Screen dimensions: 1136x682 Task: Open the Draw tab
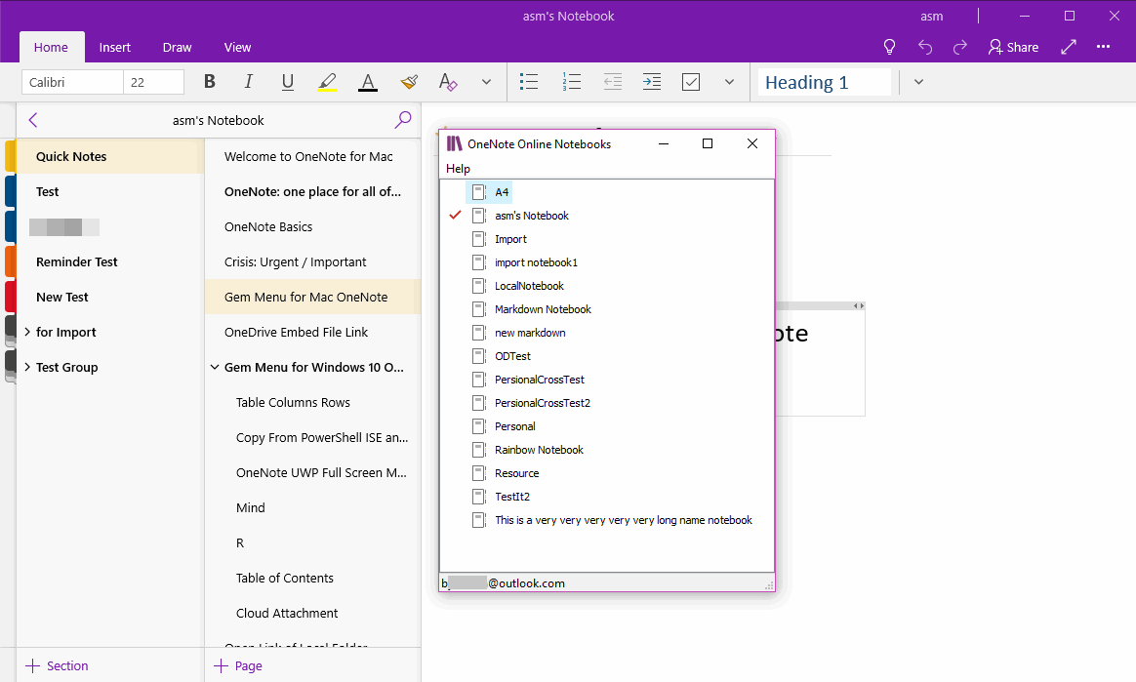click(177, 47)
